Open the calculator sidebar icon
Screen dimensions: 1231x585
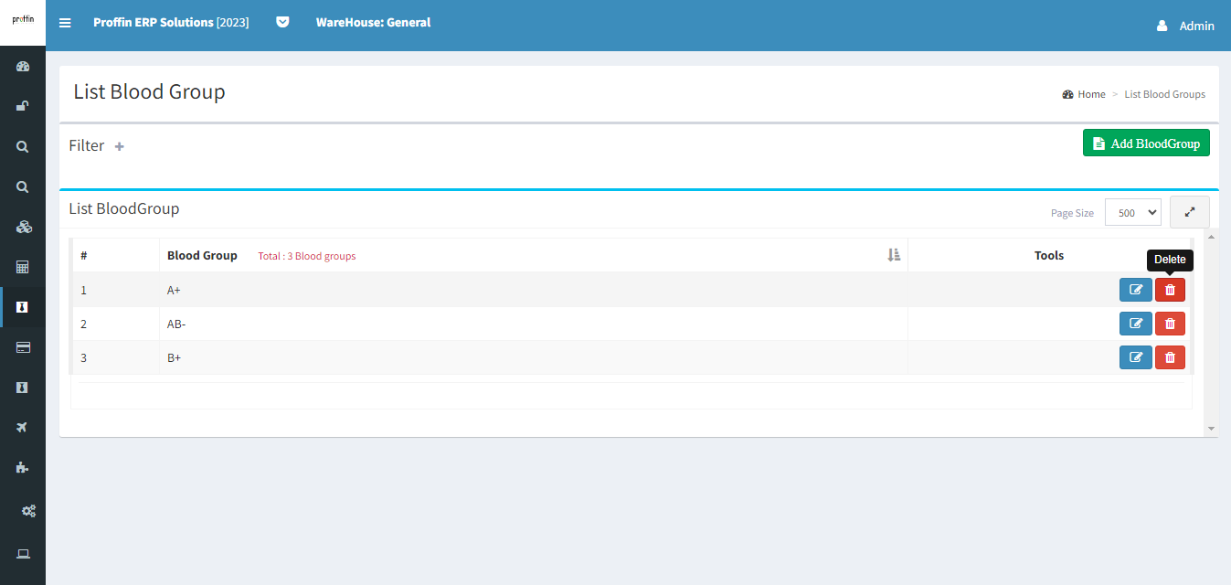(23, 267)
